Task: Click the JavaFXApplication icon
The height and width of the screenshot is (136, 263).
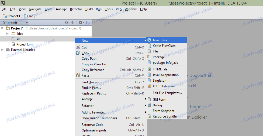Action: click(149, 75)
